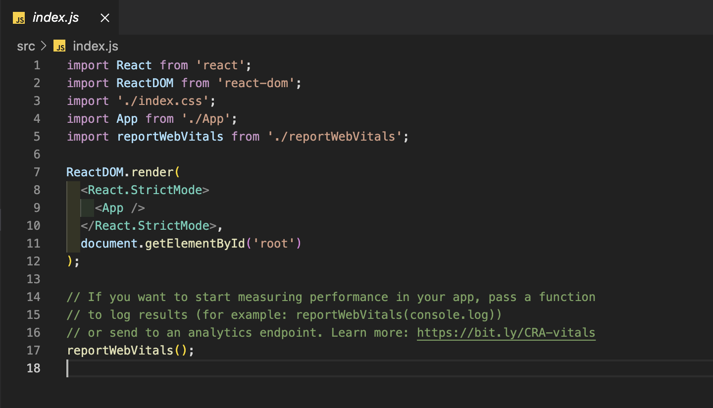Click the comment mentioning reportWebVitals(console.log)
The height and width of the screenshot is (408, 713).
(284, 315)
